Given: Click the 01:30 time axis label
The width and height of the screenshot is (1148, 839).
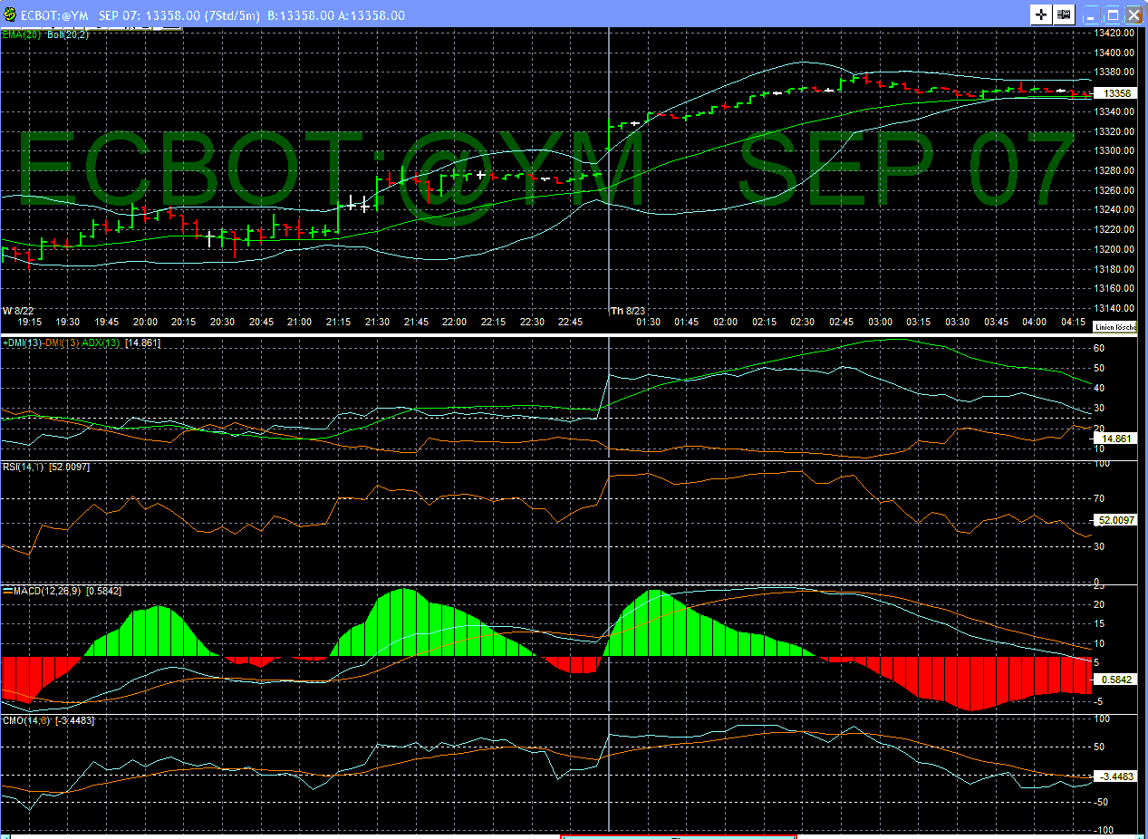Looking at the screenshot, I should (648, 322).
